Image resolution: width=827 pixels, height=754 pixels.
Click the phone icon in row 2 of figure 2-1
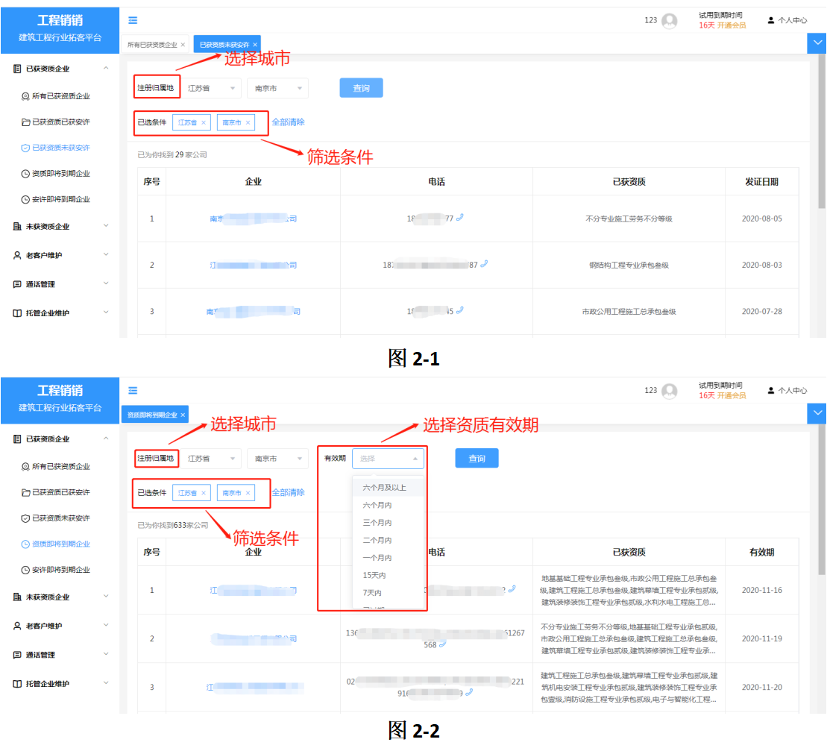484,264
